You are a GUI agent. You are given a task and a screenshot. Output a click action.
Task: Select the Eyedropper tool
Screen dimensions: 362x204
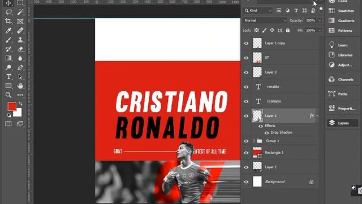tap(8, 30)
